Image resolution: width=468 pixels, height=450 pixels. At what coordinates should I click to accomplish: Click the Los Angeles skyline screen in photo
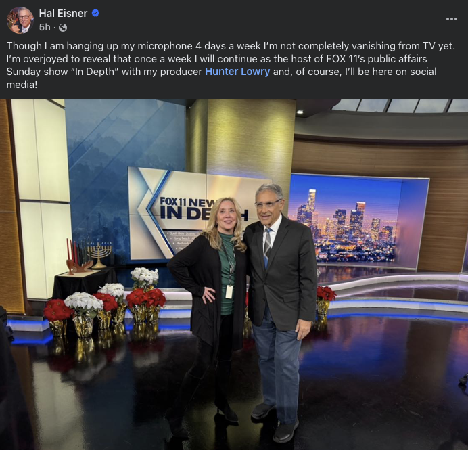(357, 221)
